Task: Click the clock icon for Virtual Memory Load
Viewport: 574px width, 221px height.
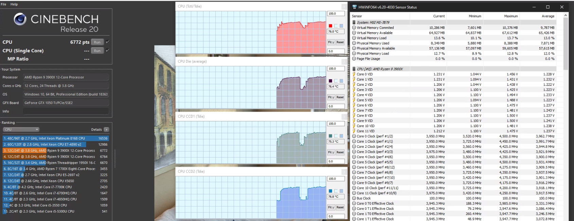Action: (354, 38)
